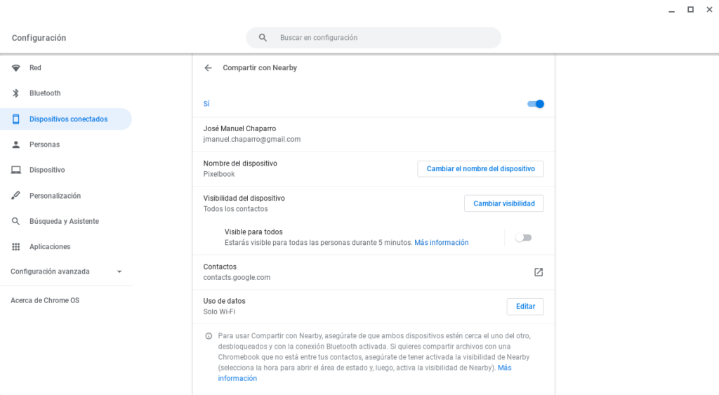Screen dimensions: 719x395
Task: Open Acerca de Chrome OS
Action: [x=45, y=300]
